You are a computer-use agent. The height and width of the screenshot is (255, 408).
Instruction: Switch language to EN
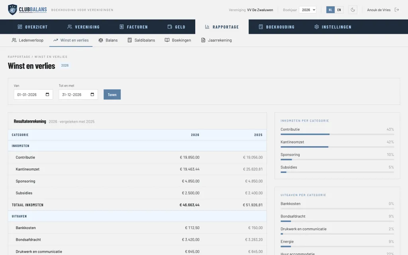pos(339,10)
